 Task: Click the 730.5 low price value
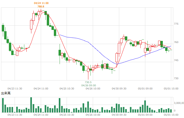[88, 82]
